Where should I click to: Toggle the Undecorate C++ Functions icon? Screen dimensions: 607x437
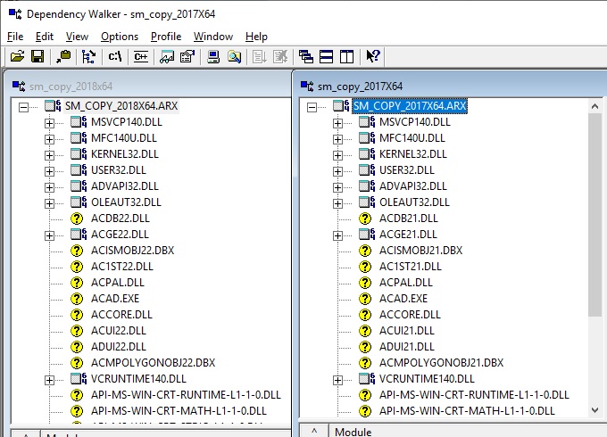coord(141,56)
